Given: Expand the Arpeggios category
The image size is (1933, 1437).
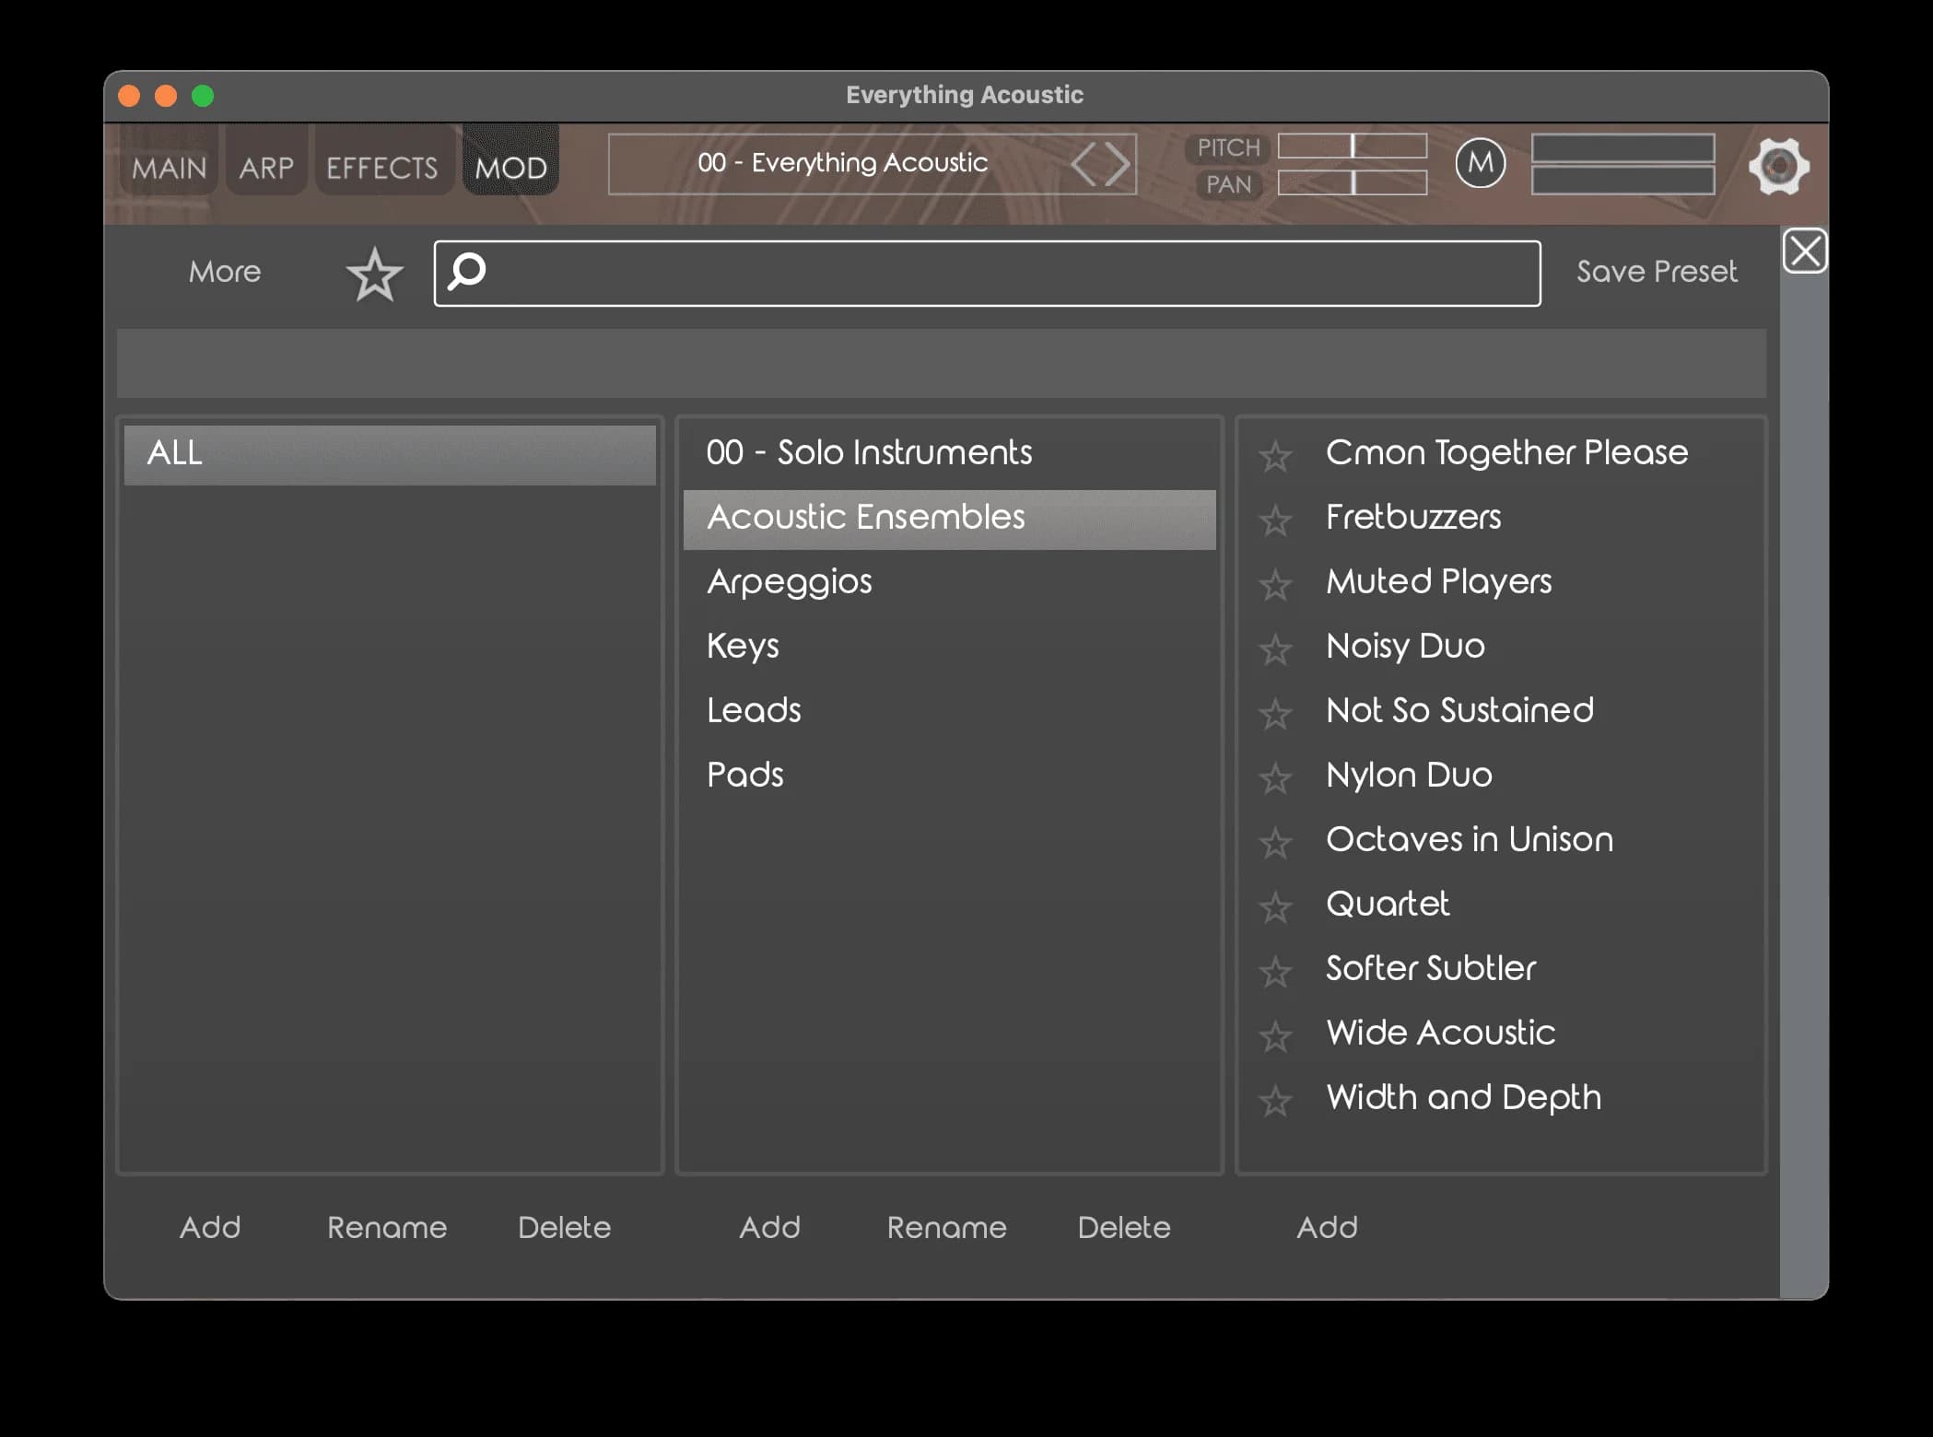Looking at the screenshot, I should point(789,581).
